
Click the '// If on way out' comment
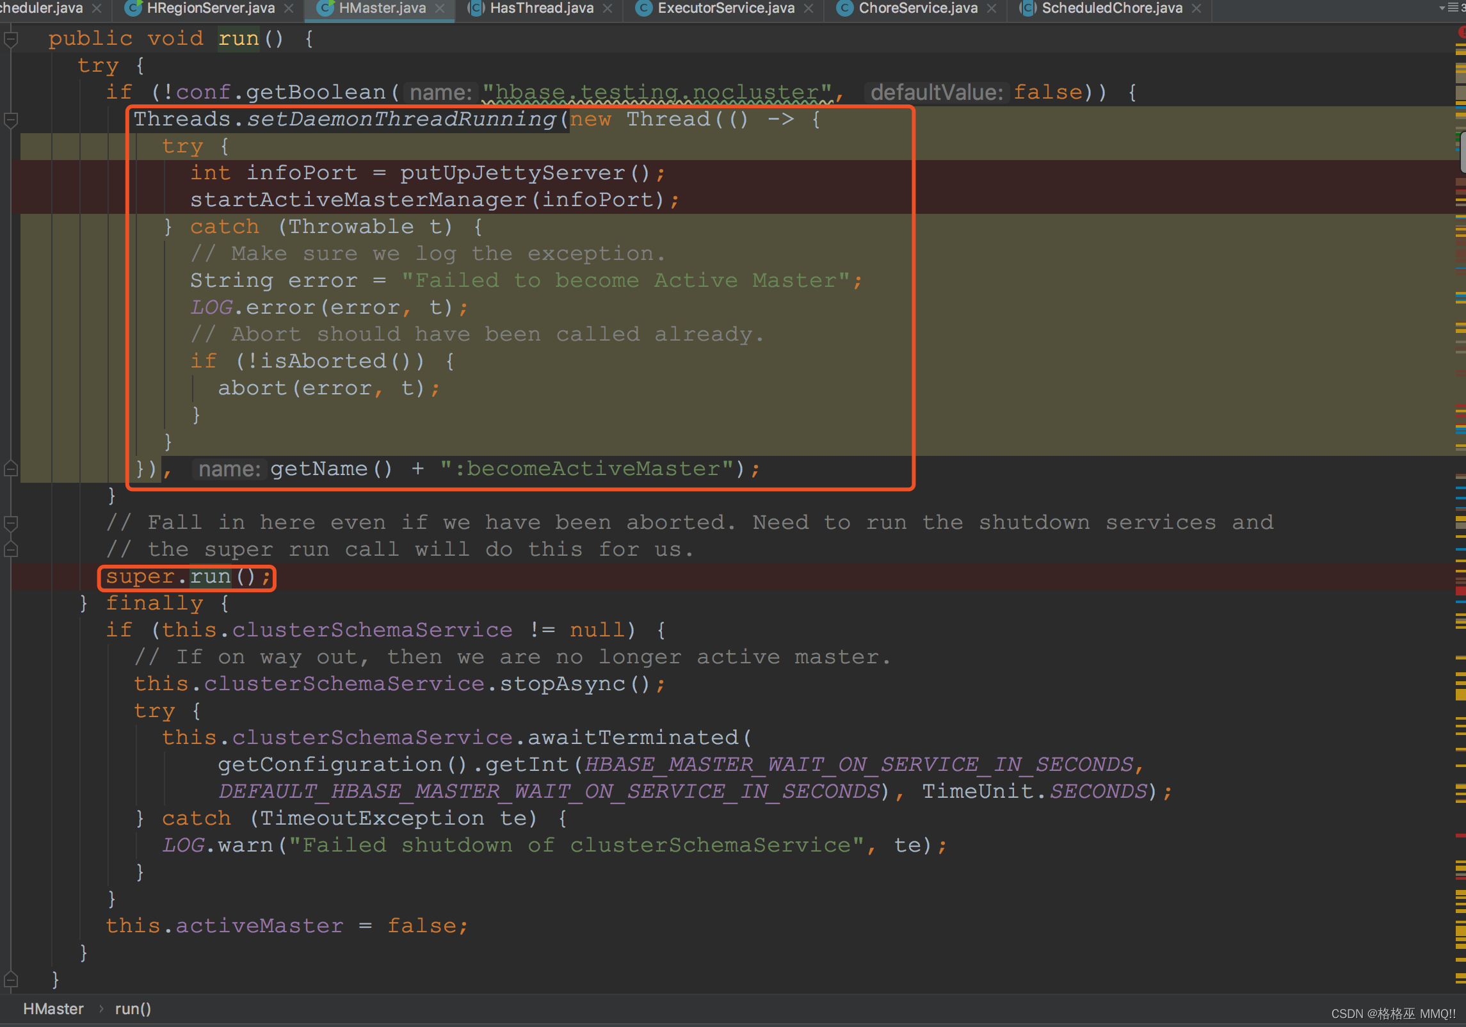(x=513, y=658)
